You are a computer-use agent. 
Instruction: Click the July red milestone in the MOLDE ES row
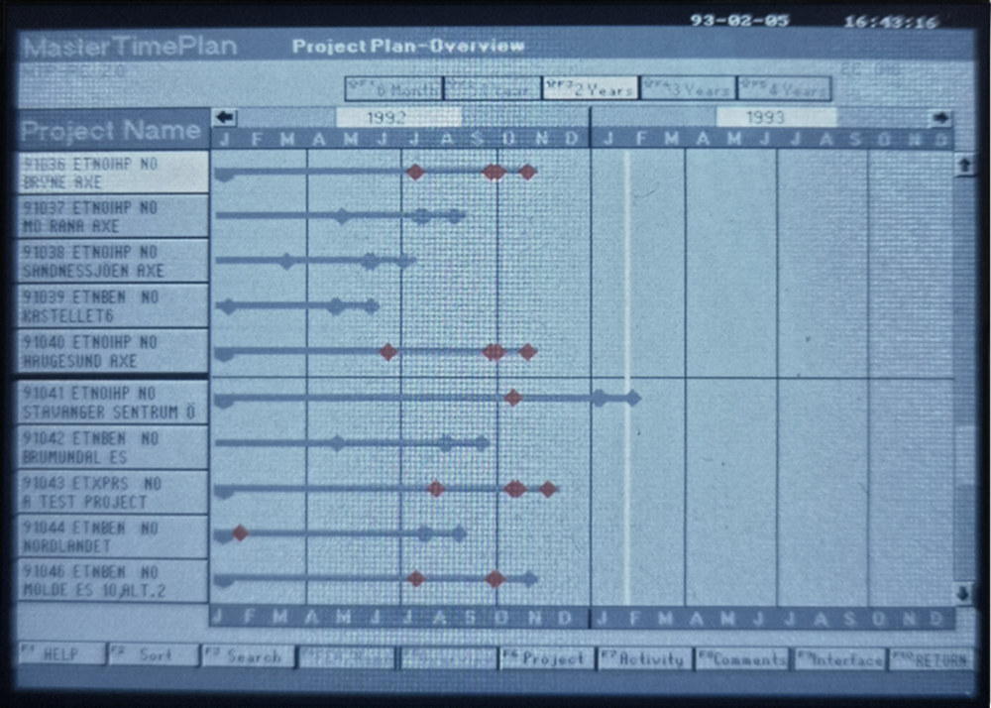click(415, 578)
